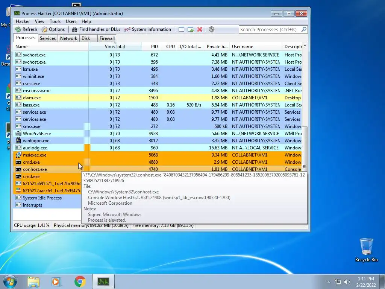Image resolution: width=385 pixels, height=289 pixels.
Task: Sort by the VirusTotal column header
Action: [115, 47]
